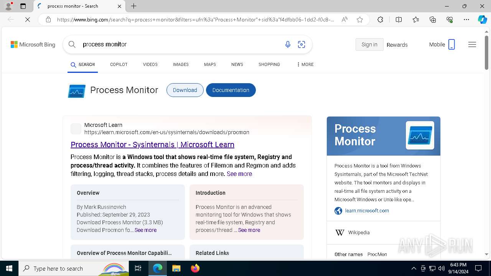Click See more in Introduction card
This screenshot has width=491, height=276.
click(249, 230)
